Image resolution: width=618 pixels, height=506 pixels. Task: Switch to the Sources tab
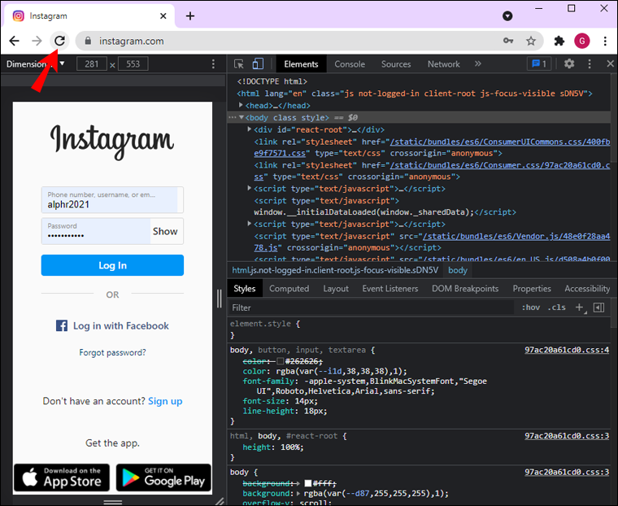coord(396,64)
